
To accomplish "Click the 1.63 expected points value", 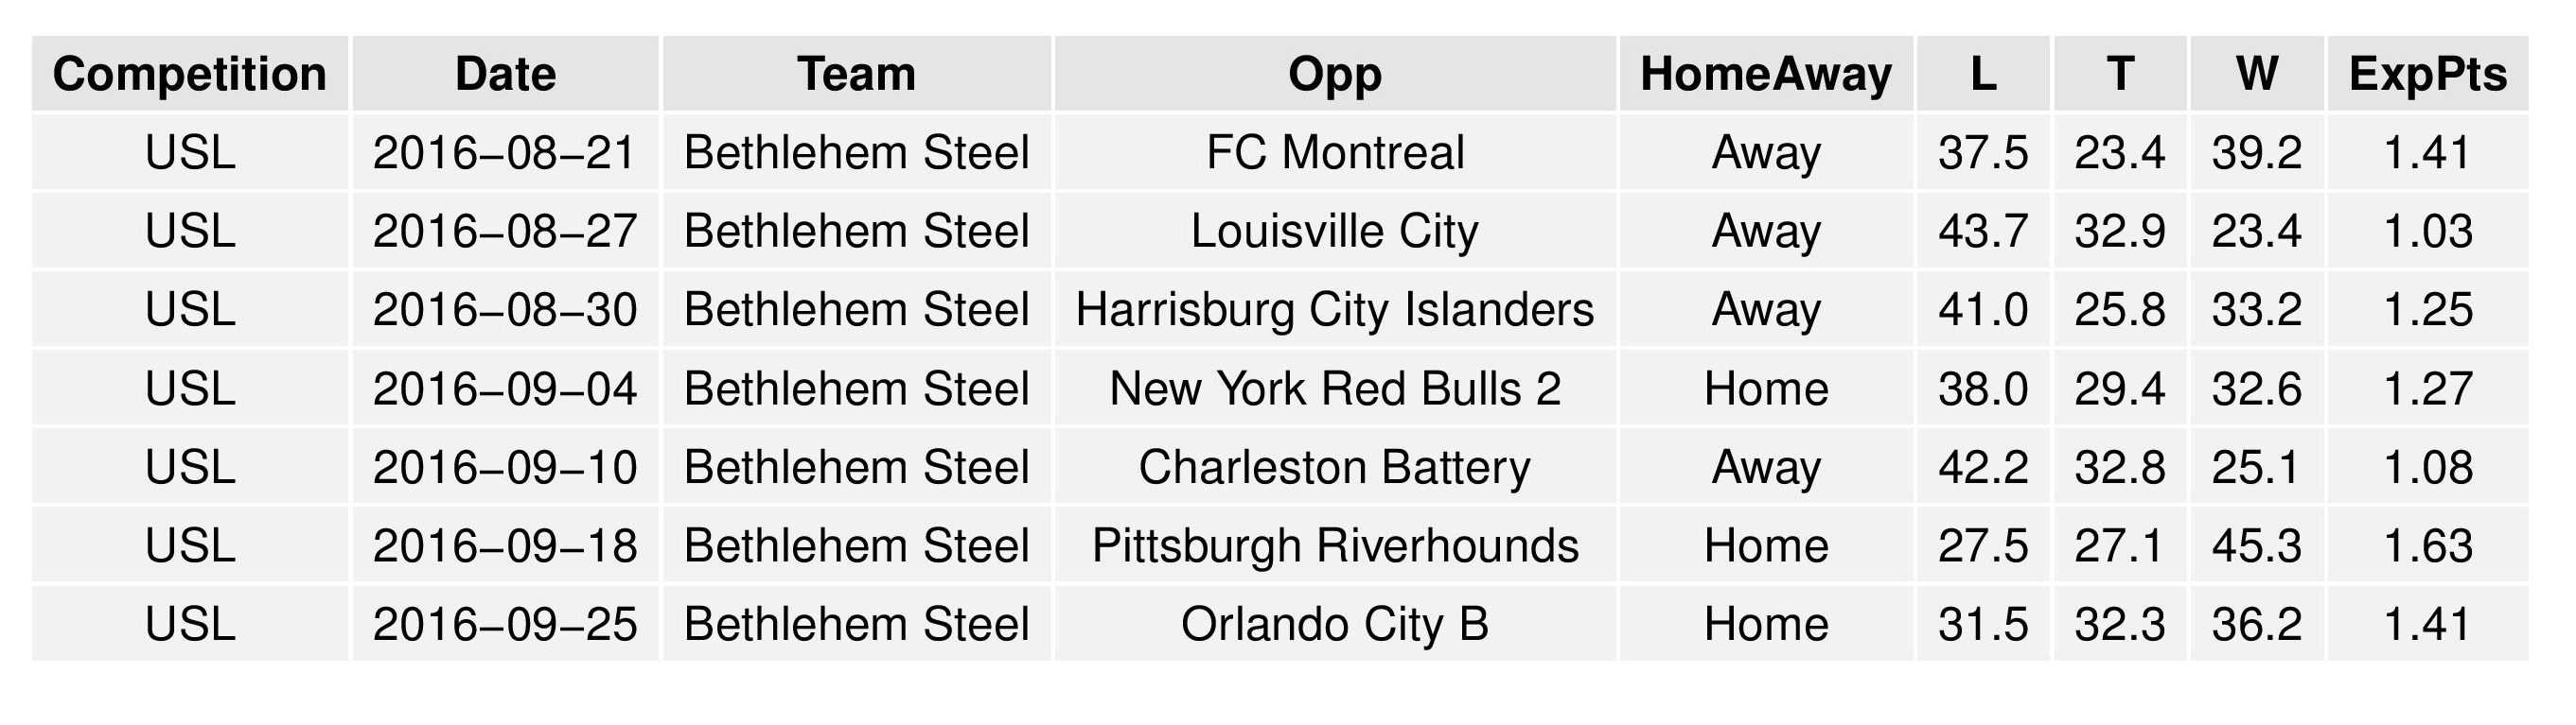I will 2427,545.
